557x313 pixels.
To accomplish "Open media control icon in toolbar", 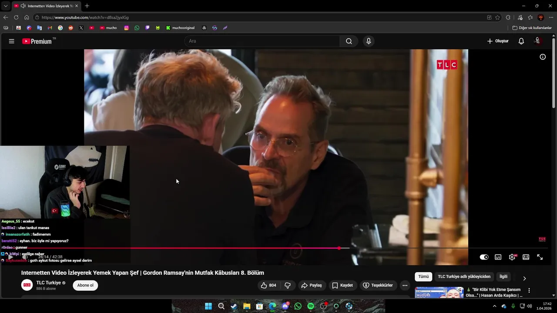I will (520, 17).
